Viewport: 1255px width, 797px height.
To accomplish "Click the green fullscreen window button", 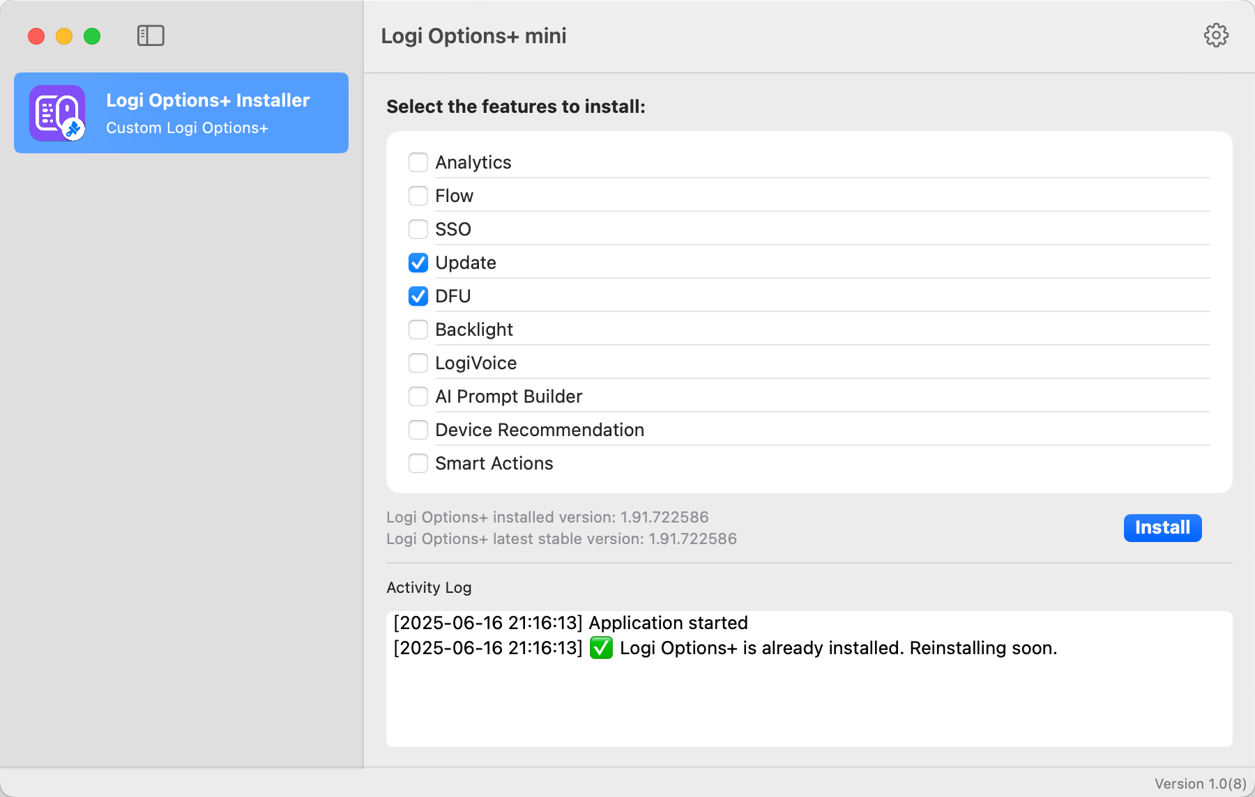I will coord(92,36).
